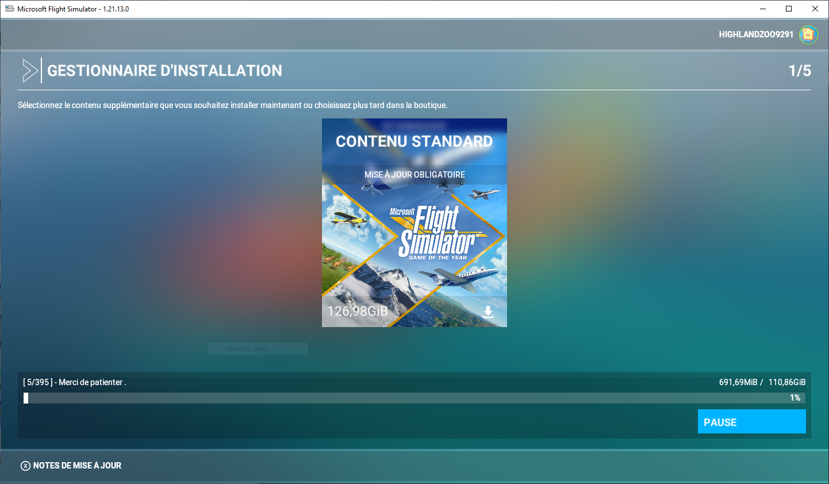Maximize the Flight Simulator window

click(x=789, y=9)
